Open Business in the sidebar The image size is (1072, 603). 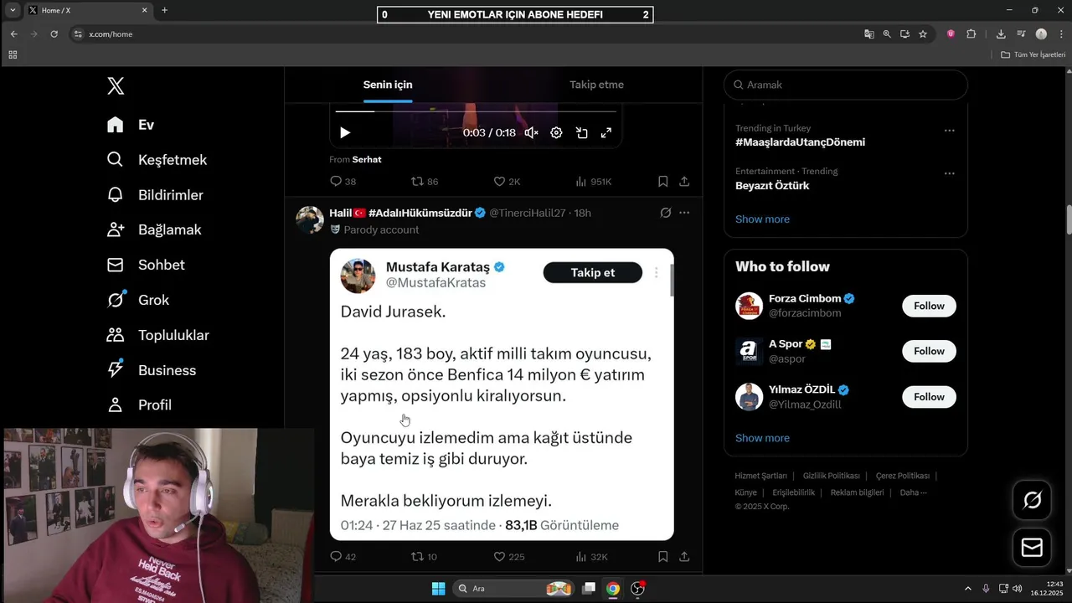[x=152, y=370]
